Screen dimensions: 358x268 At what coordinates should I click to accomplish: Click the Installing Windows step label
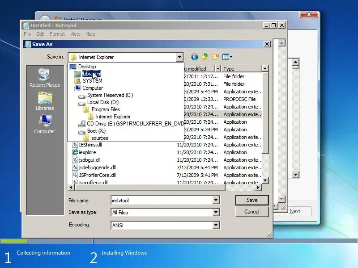point(124,253)
